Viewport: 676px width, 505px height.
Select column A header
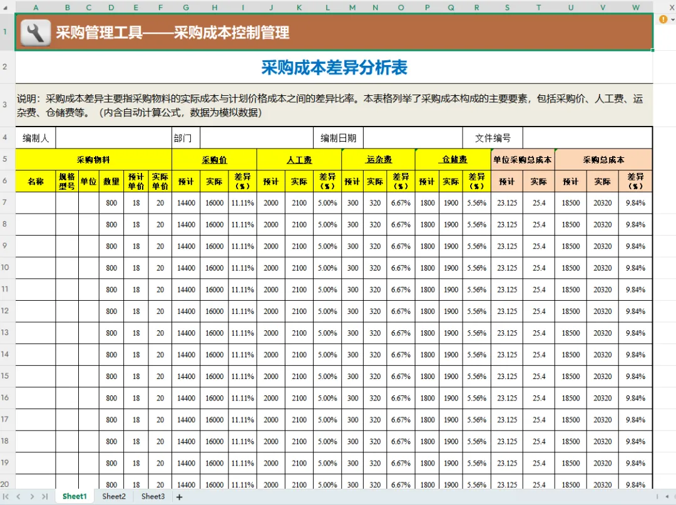[36, 8]
